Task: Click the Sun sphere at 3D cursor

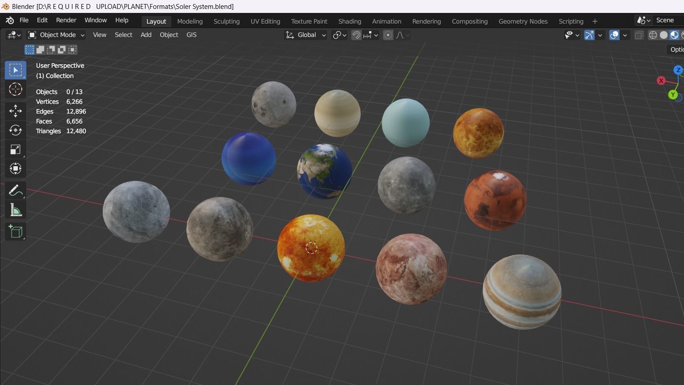Action: coord(311,248)
